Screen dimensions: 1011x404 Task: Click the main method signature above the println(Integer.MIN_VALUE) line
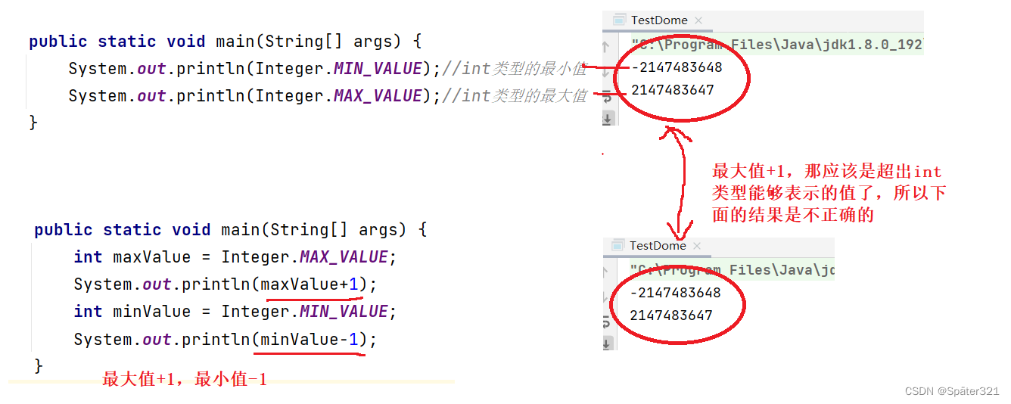[x=226, y=42]
